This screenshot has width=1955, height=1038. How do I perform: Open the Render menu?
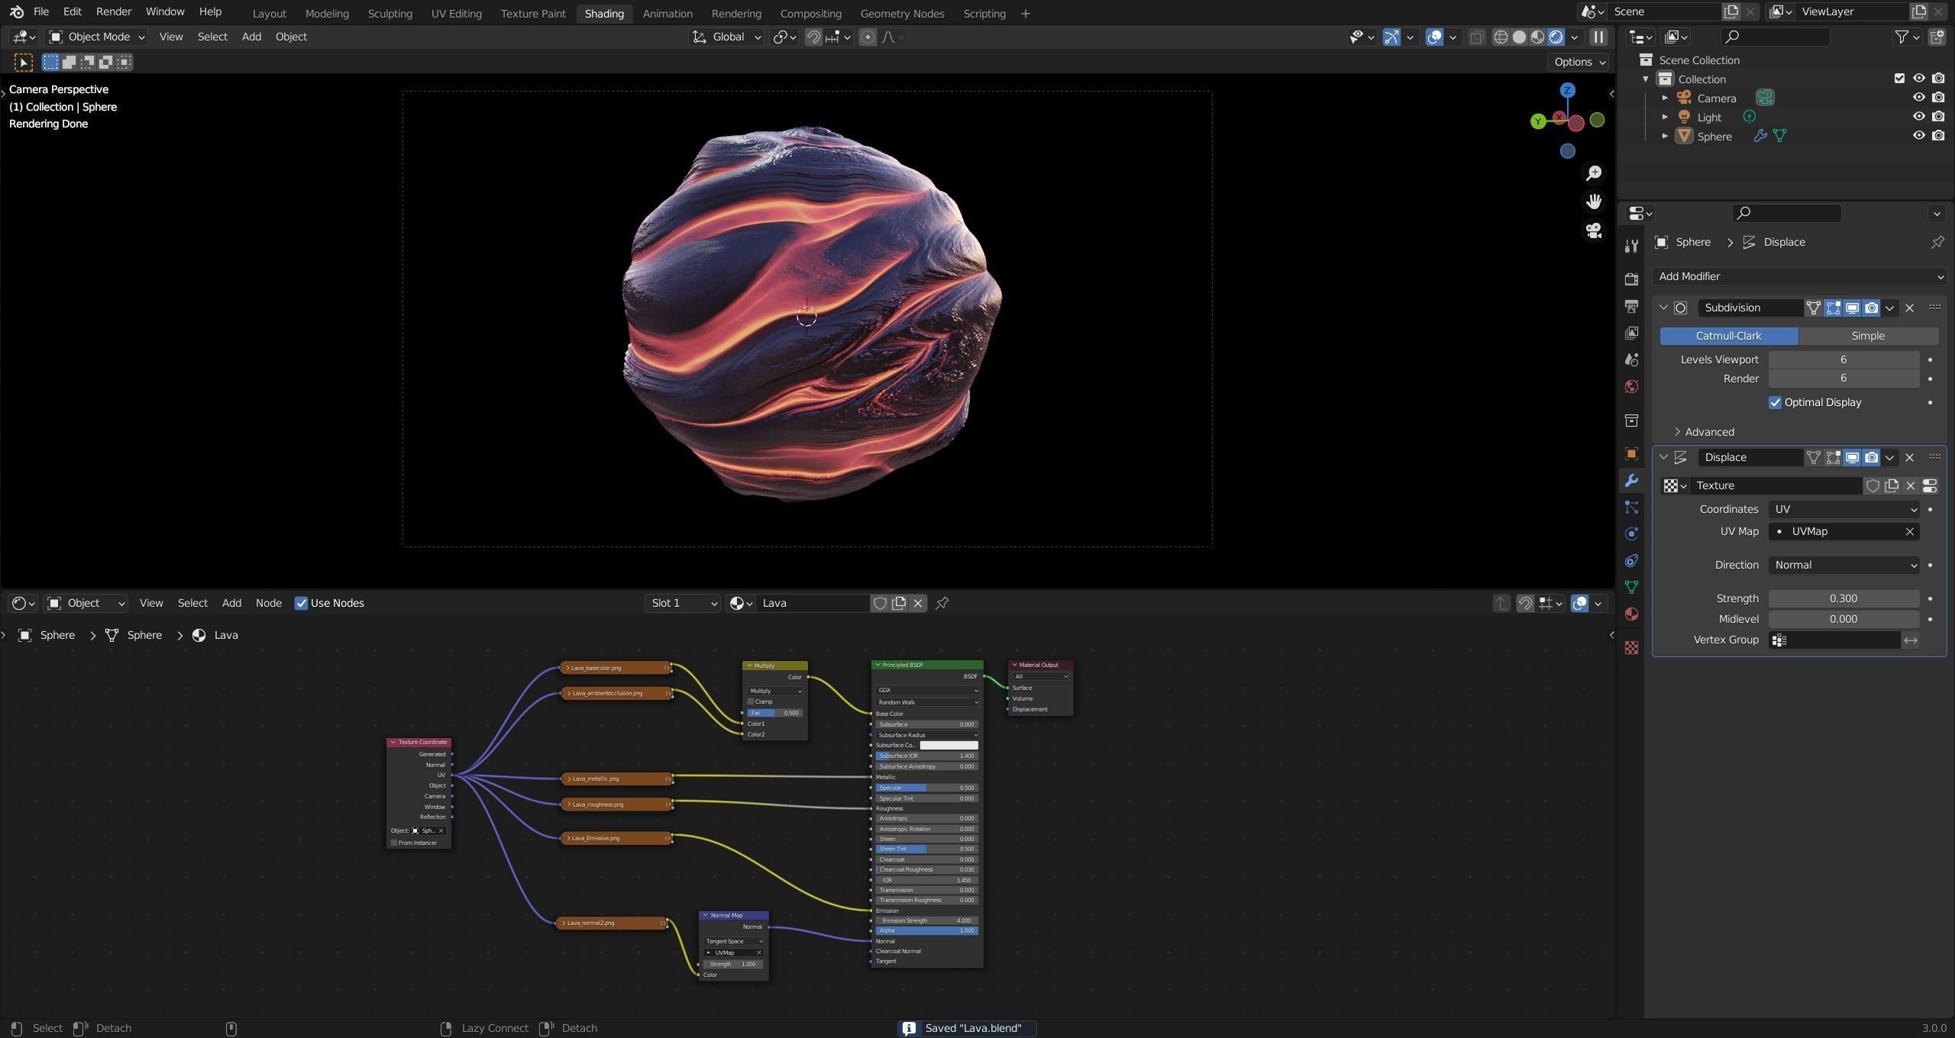[113, 11]
